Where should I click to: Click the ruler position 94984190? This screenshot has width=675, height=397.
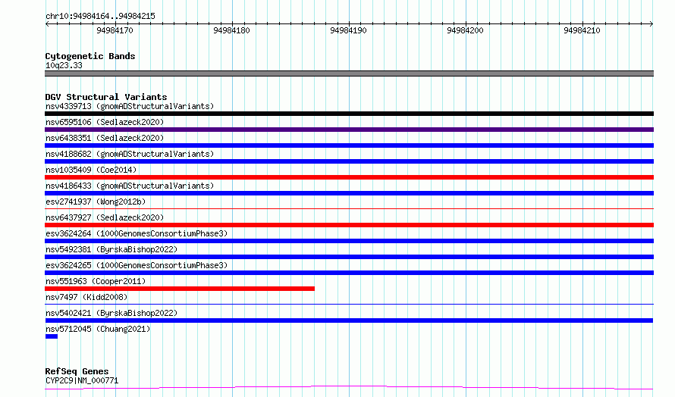point(348,30)
